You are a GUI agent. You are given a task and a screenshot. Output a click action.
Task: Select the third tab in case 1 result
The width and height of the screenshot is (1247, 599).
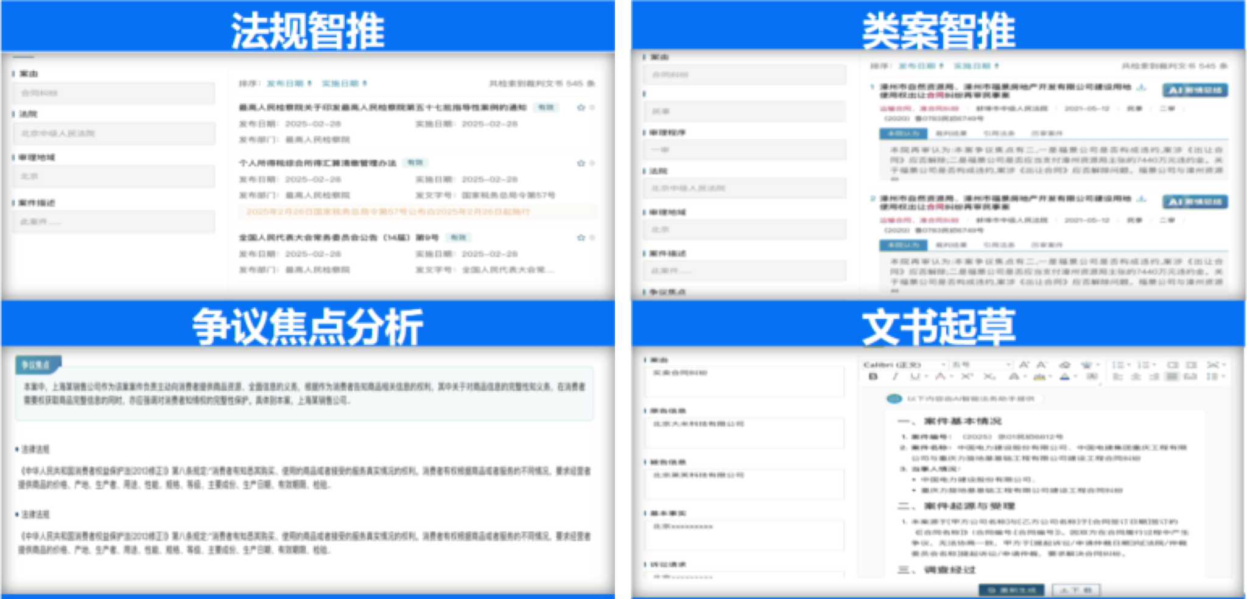[999, 133]
